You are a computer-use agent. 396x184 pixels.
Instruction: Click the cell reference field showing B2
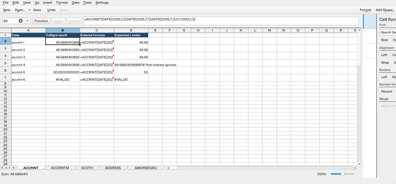(x=10, y=21)
